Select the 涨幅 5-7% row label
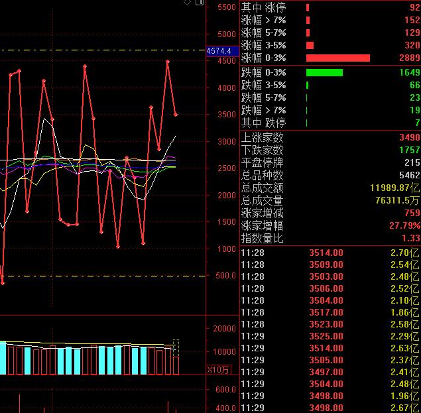 (x=263, y=32)
